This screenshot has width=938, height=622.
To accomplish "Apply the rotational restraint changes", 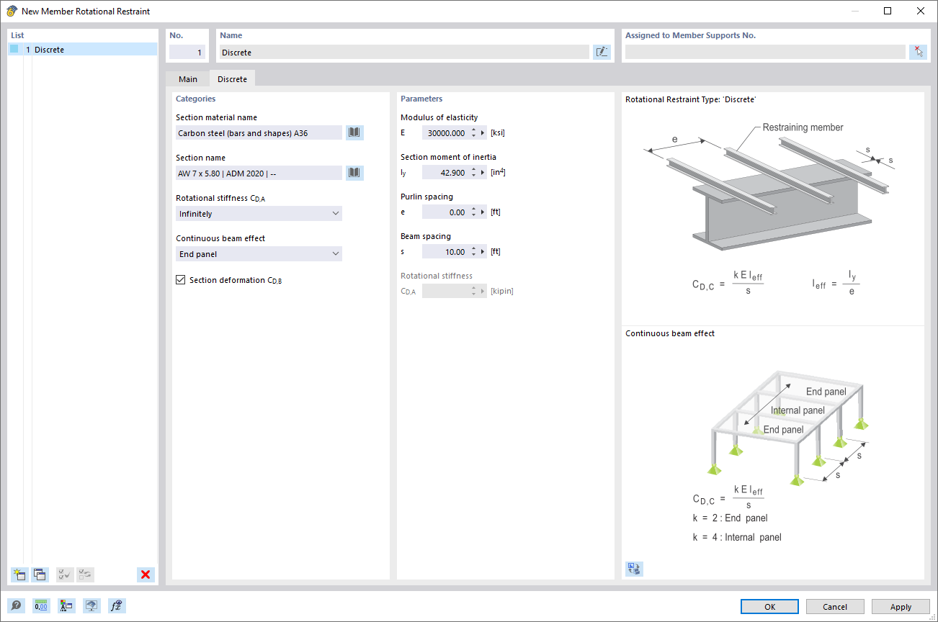I will click(x=900, y=606).
